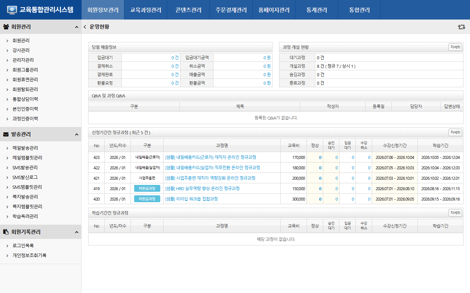Select 쪽지템플릿관리 in sidebar
Screen dimensions: 470x293
point(27,206)
